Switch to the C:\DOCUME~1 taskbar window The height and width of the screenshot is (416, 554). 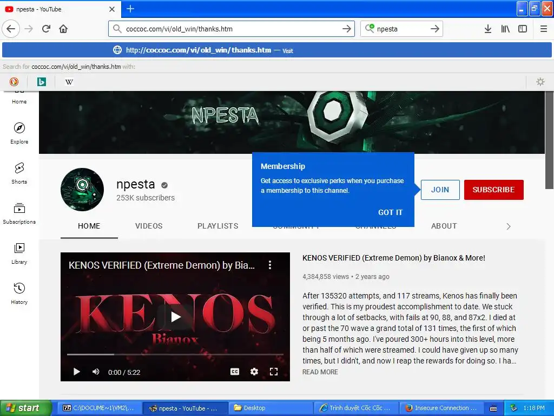(100, 408)
